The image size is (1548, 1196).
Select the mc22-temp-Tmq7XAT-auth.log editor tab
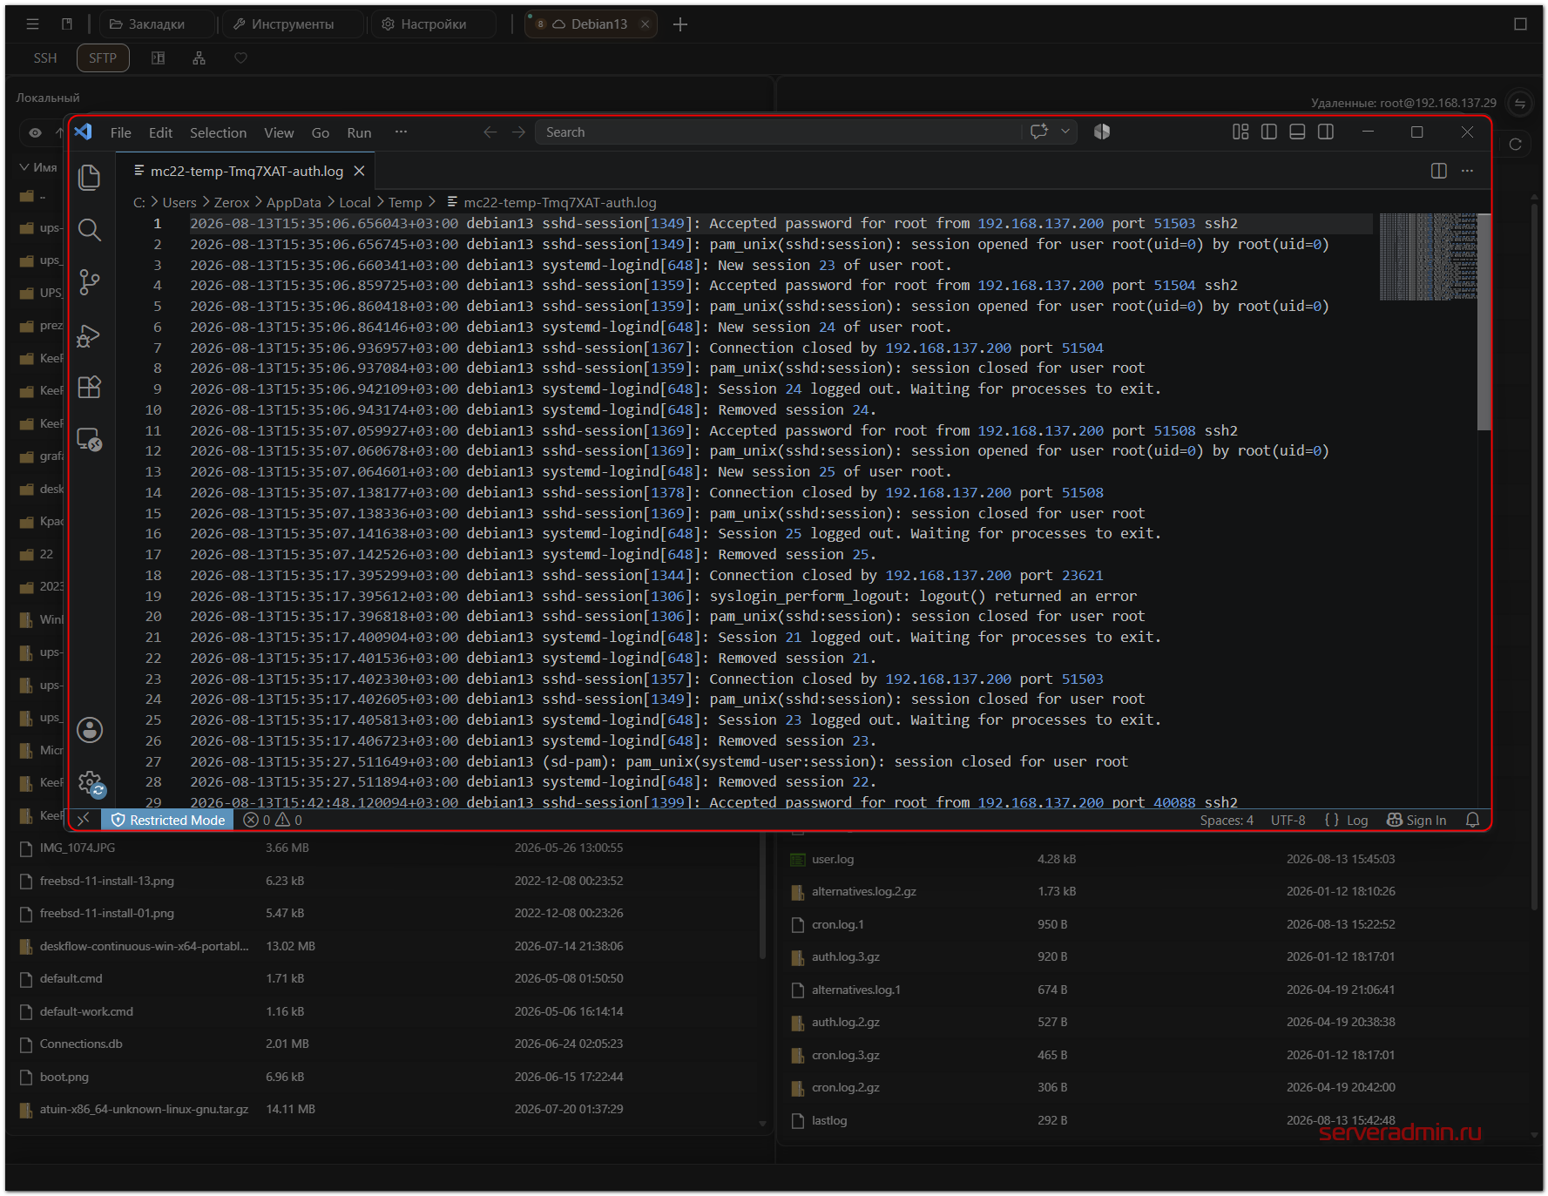pos(247,171)
